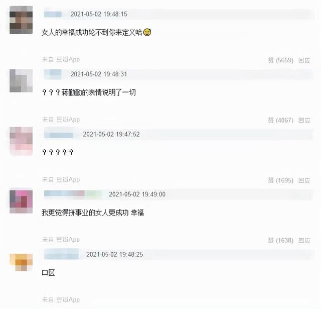
Task: Open avatar beside the 拼事业 comment
Action: (x=21, y=201)
